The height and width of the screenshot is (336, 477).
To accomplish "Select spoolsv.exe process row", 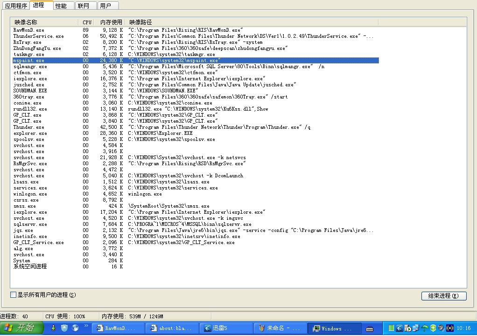I will pyautogui.click(x=196, y=139).
